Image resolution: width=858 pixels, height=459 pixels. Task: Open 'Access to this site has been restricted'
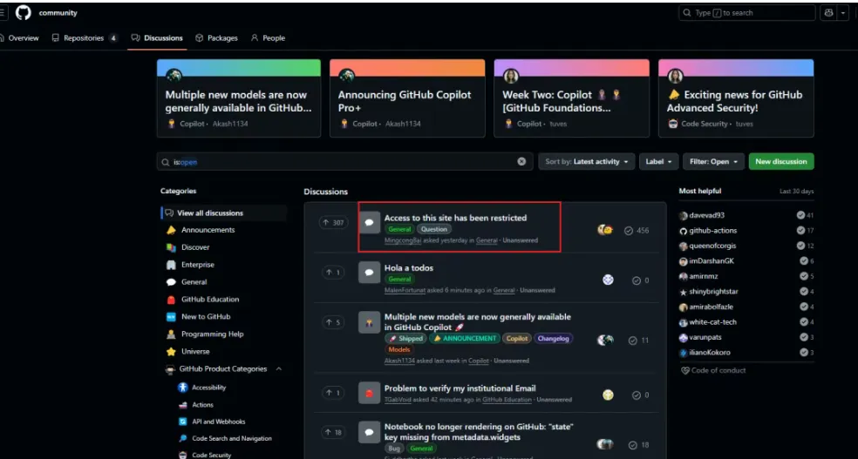(455, 218)
